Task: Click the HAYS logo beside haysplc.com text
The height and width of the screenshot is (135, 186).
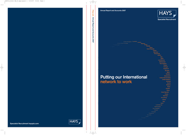Action: coord(74,122)
